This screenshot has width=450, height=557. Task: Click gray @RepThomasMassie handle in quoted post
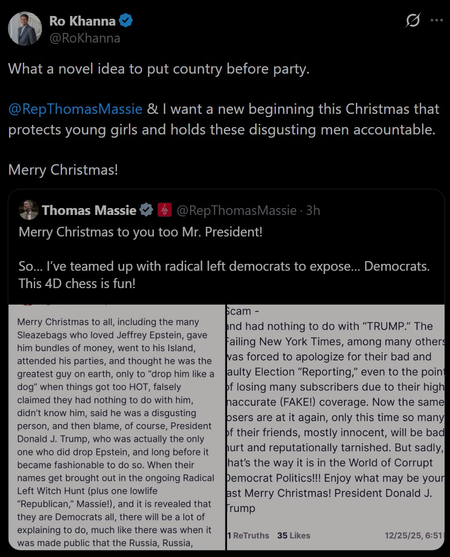click(237, 210)
